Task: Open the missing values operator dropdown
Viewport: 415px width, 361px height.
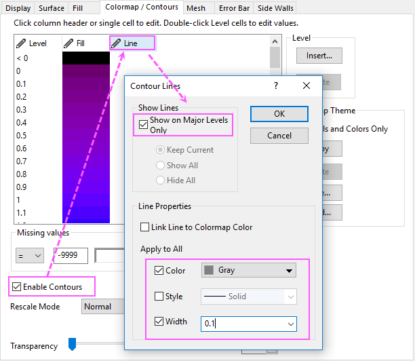Action: (30, 256)
